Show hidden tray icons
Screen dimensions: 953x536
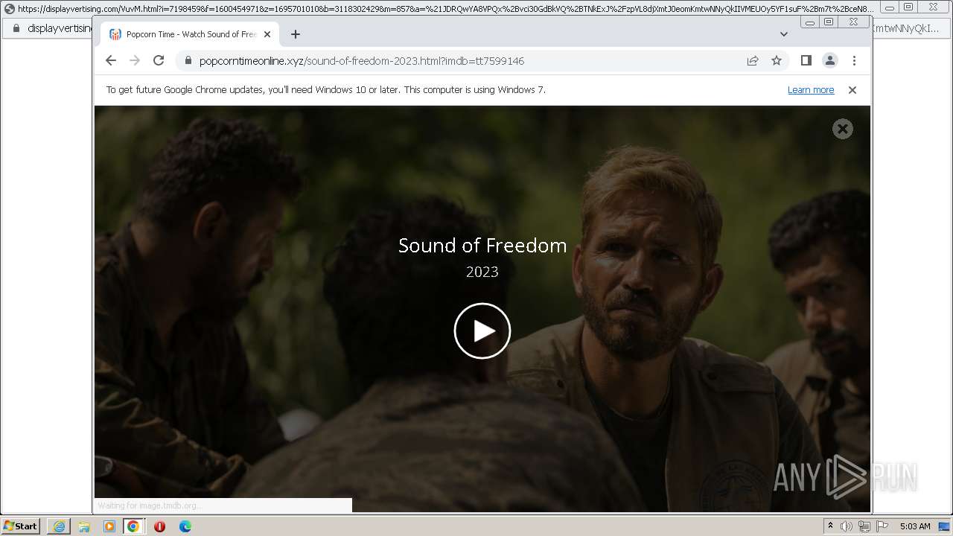[830, 526]
